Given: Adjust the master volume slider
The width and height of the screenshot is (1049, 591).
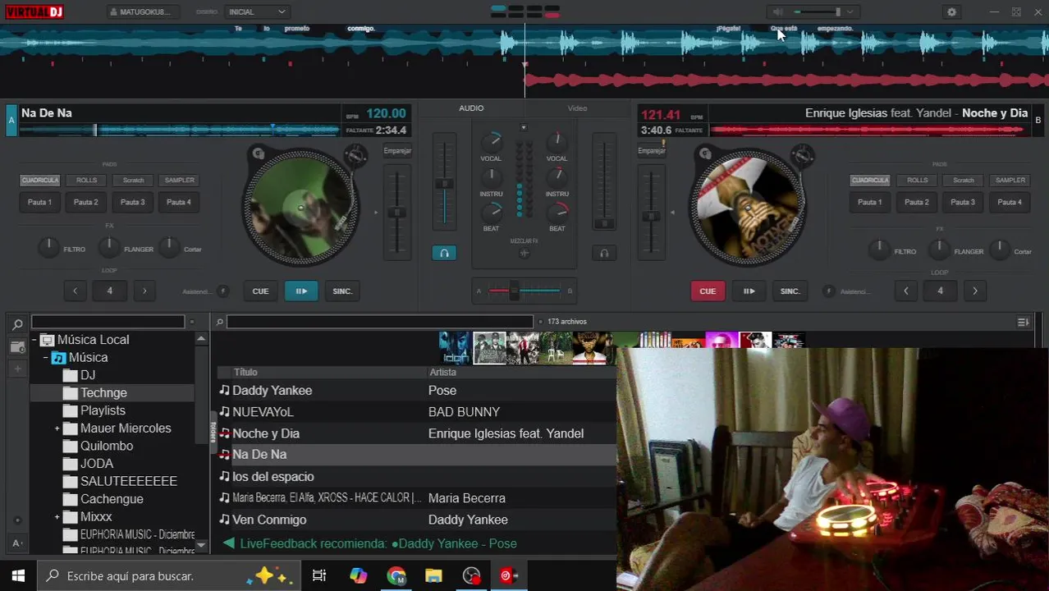Looking at the screenshot, I should coord(818,12).
